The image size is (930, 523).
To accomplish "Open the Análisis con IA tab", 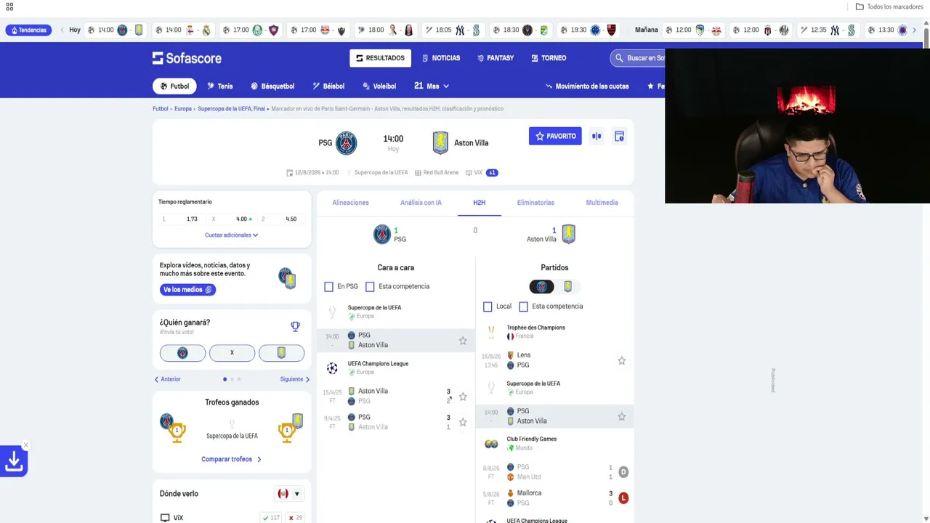I will tap(421, 203).
